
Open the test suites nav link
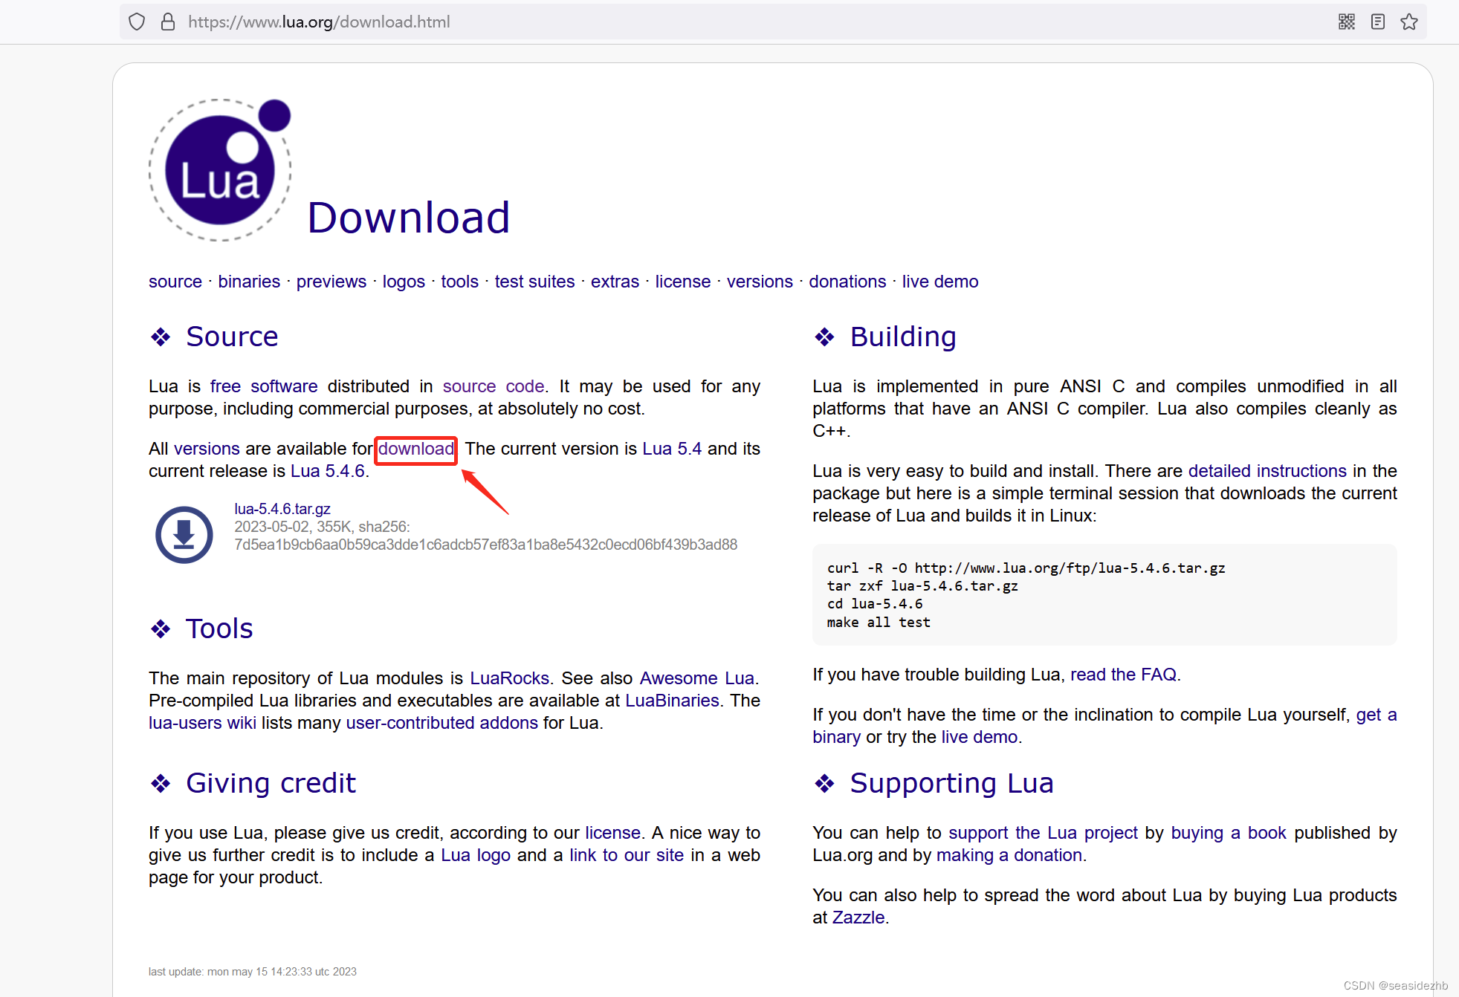click(x=535, y=282)
